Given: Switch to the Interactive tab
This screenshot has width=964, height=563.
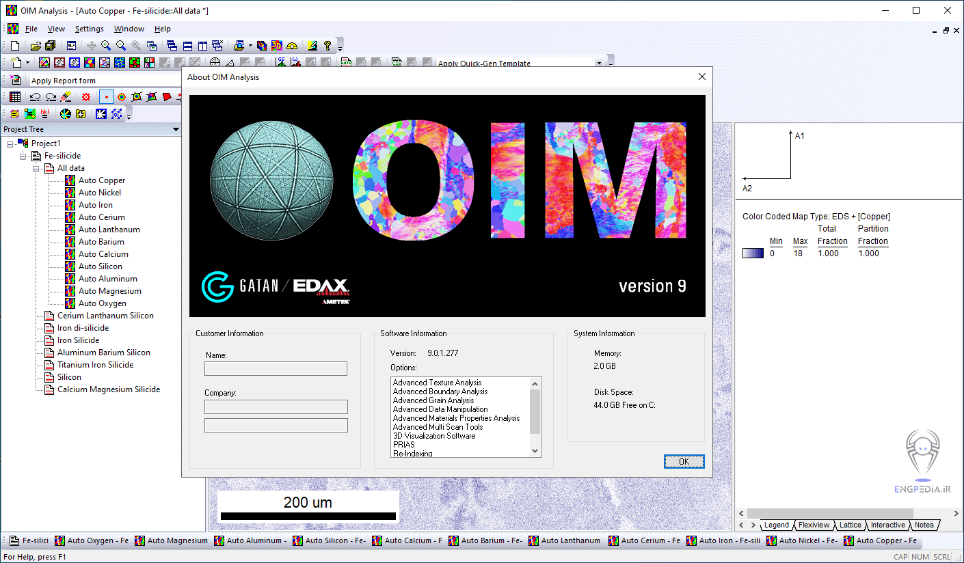Looking at the screenshot, I should click(887, 525).
